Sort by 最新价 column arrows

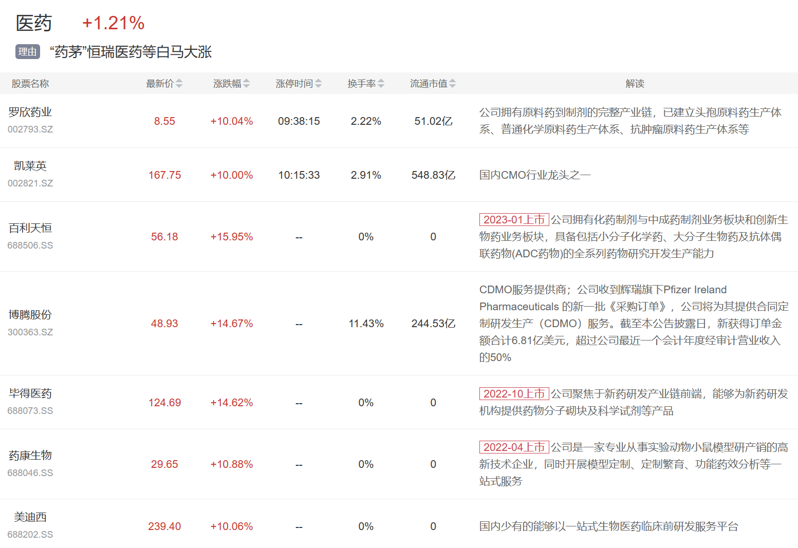(x=179, y=84)
